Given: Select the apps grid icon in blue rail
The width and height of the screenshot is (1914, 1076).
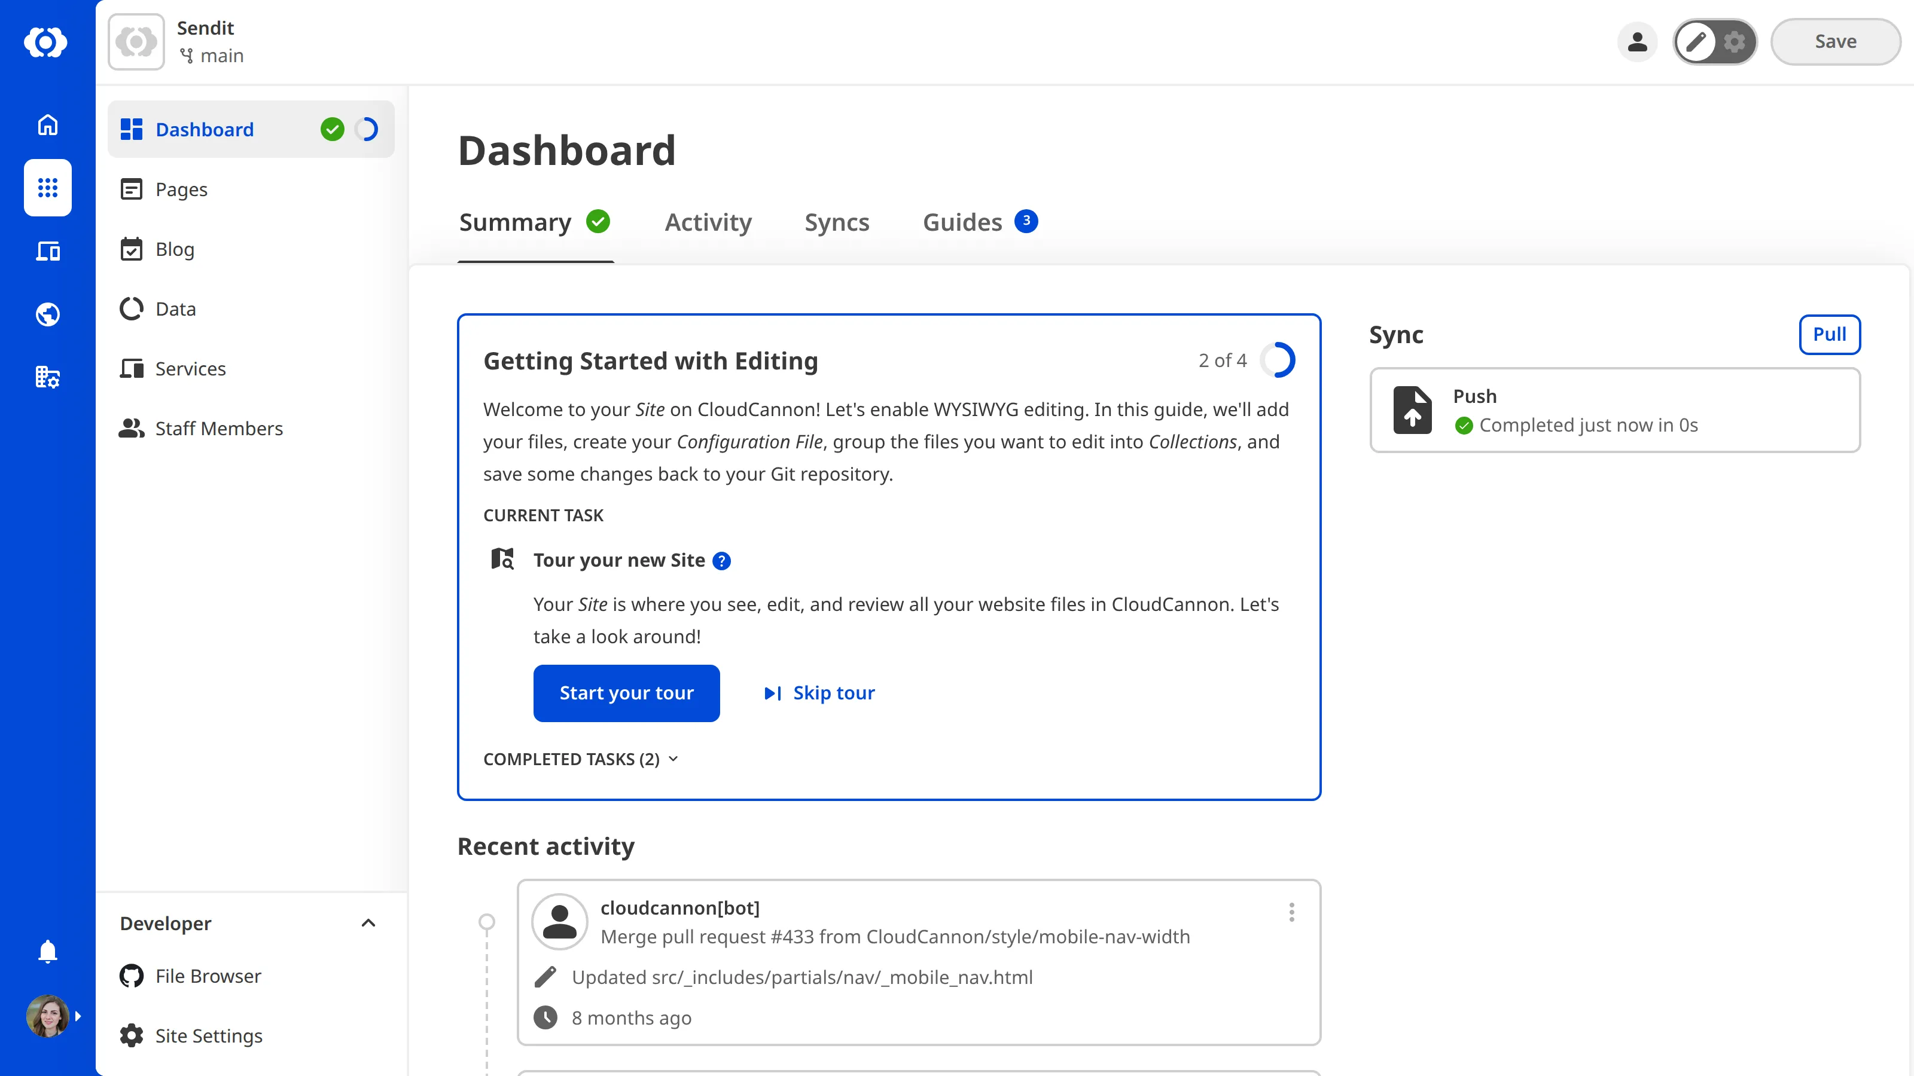Looking at the screenshot, I should 48,188.
